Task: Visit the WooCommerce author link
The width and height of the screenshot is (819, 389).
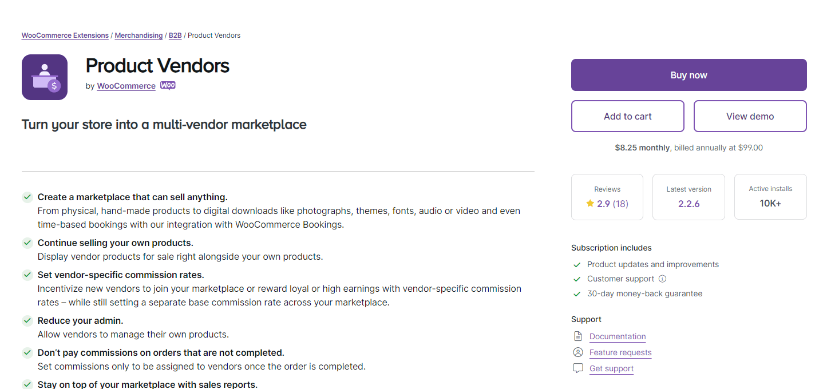Action: coord(126,86)
